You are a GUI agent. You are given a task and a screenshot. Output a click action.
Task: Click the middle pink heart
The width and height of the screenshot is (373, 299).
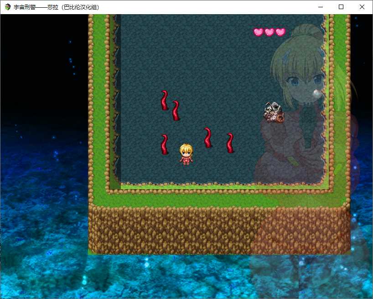click(269, 32)
